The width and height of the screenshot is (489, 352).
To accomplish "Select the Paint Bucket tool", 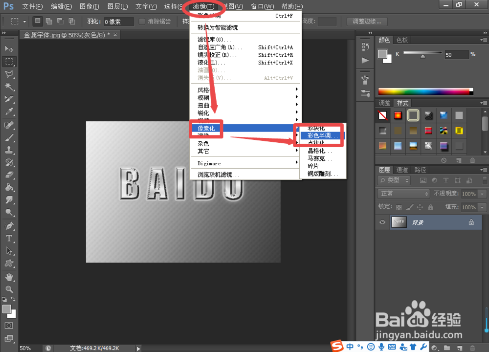I will point(9,187).
